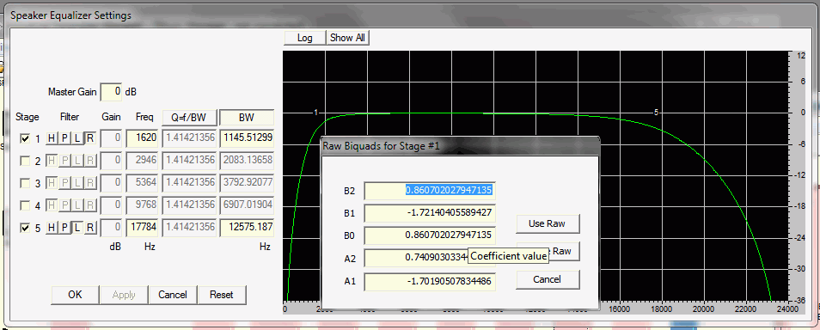Image resolution: width=820 pixels, height=330 pixels.
Task: Cancel the Raw Biquads dialog
Action: tap(548, 279)
